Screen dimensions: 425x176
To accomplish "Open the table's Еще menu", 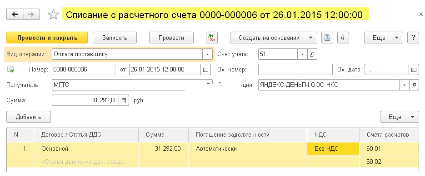I will tap(399, 117).
